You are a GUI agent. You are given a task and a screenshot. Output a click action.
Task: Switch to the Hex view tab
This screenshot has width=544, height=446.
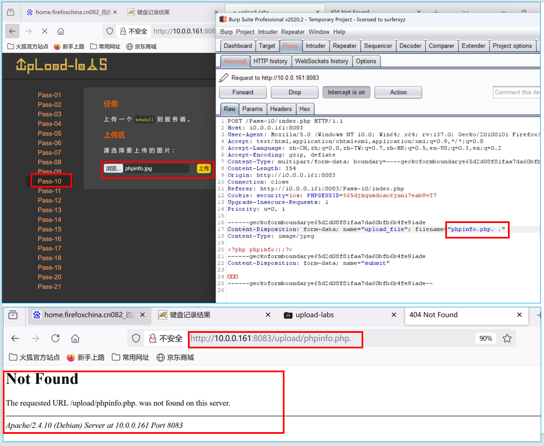pos(304,109)
